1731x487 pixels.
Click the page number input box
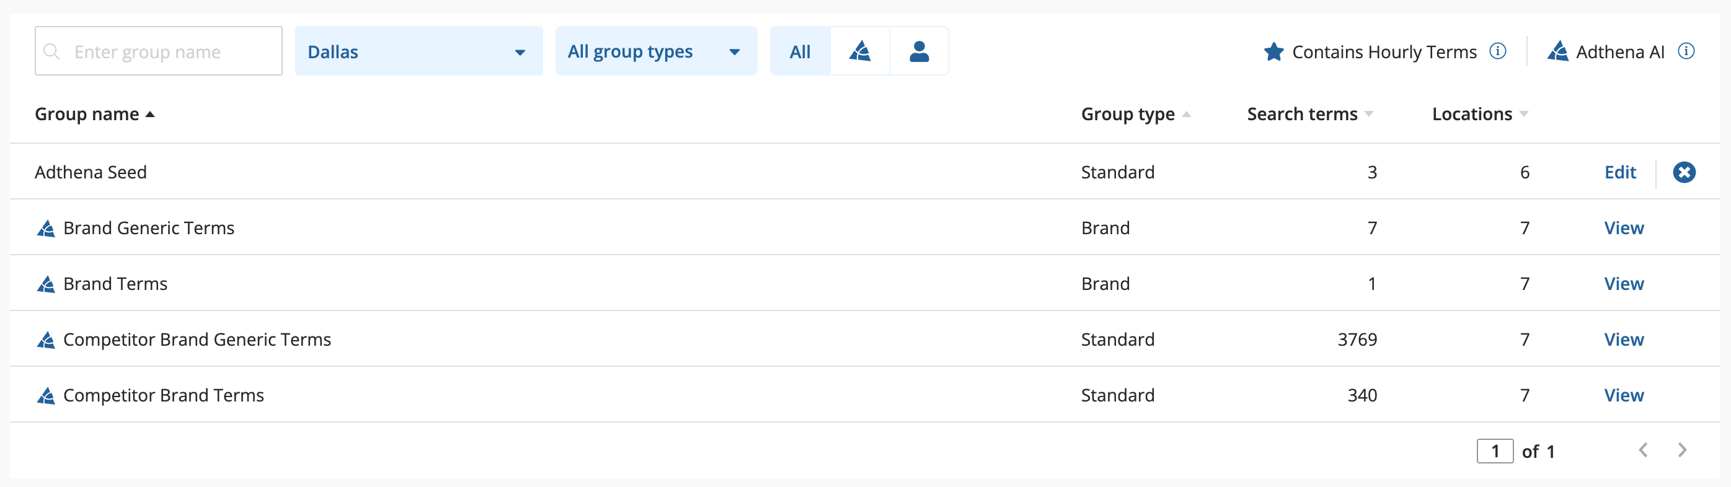[x=1495, y=450]
